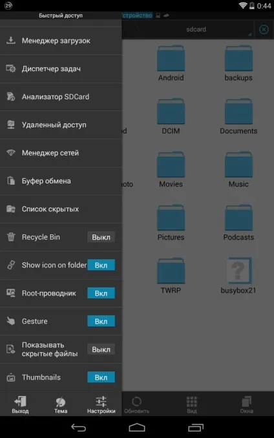Tap the Выход exit button
Viewport: 274px width, 438px height.
coord(20,404)
